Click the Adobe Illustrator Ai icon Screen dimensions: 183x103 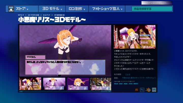tap(136, 90)
